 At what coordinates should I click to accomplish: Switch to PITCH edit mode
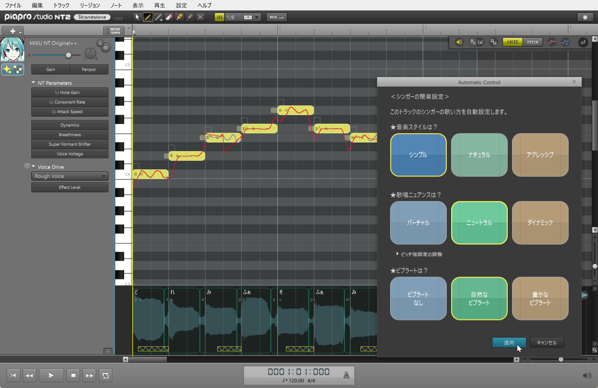coord(533,42)
